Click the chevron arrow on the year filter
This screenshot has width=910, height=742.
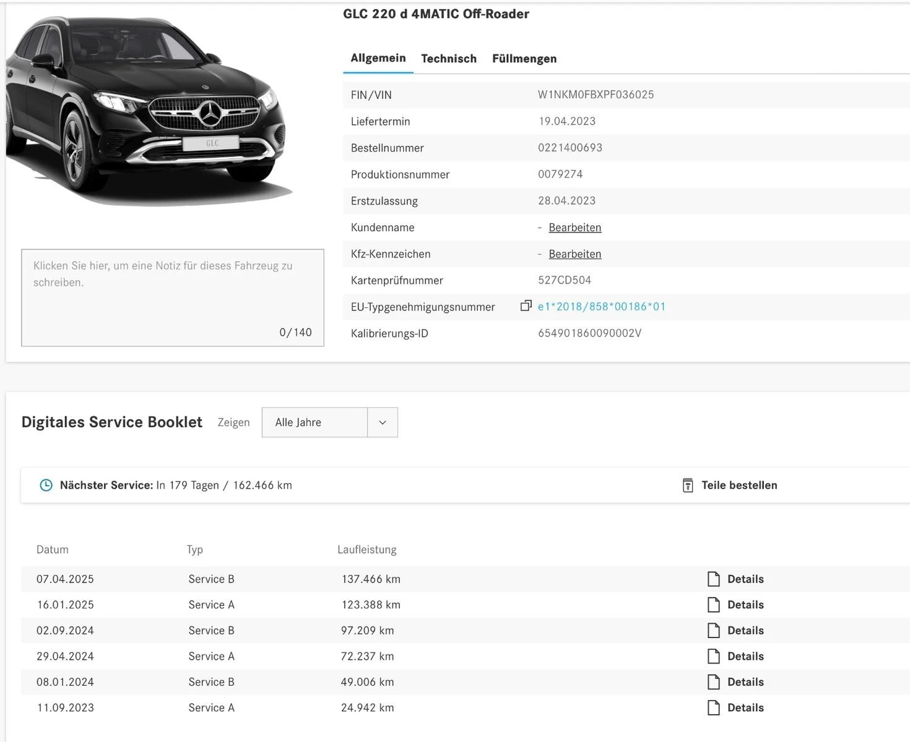[x=383, y=422]
